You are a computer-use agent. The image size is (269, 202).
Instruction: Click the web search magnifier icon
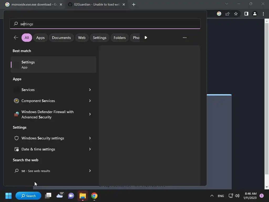[x=17, y=170]
